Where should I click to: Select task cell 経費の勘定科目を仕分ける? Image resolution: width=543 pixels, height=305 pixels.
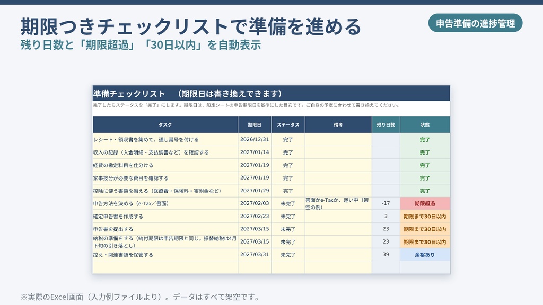click(165, 165)
